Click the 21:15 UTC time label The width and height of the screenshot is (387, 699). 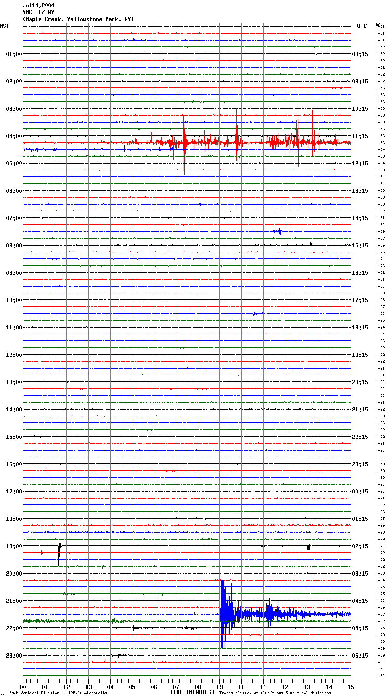coord(360,410)
